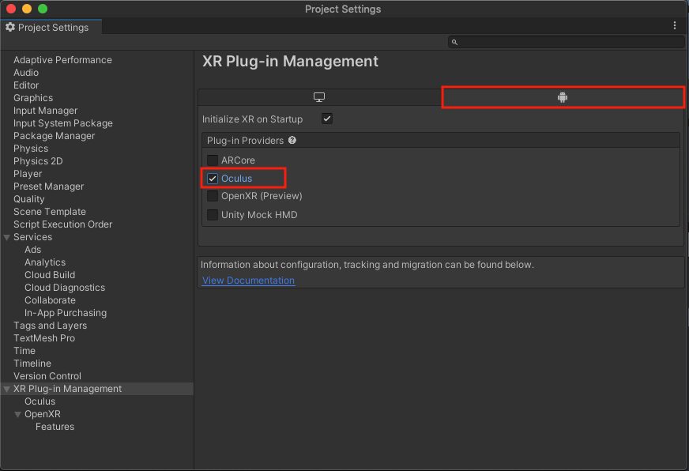Select Features under OpenXR

(55, 427)
